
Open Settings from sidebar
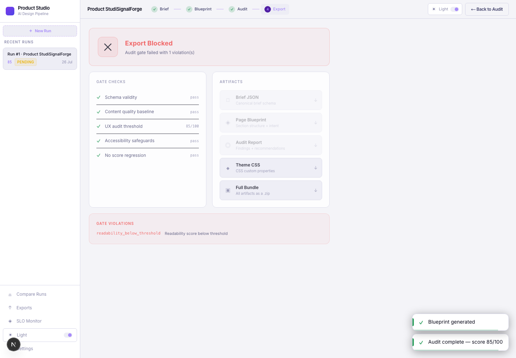tap(40, 349)
